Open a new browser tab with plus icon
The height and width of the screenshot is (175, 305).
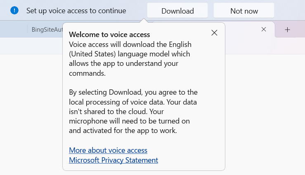click(287, 30)
